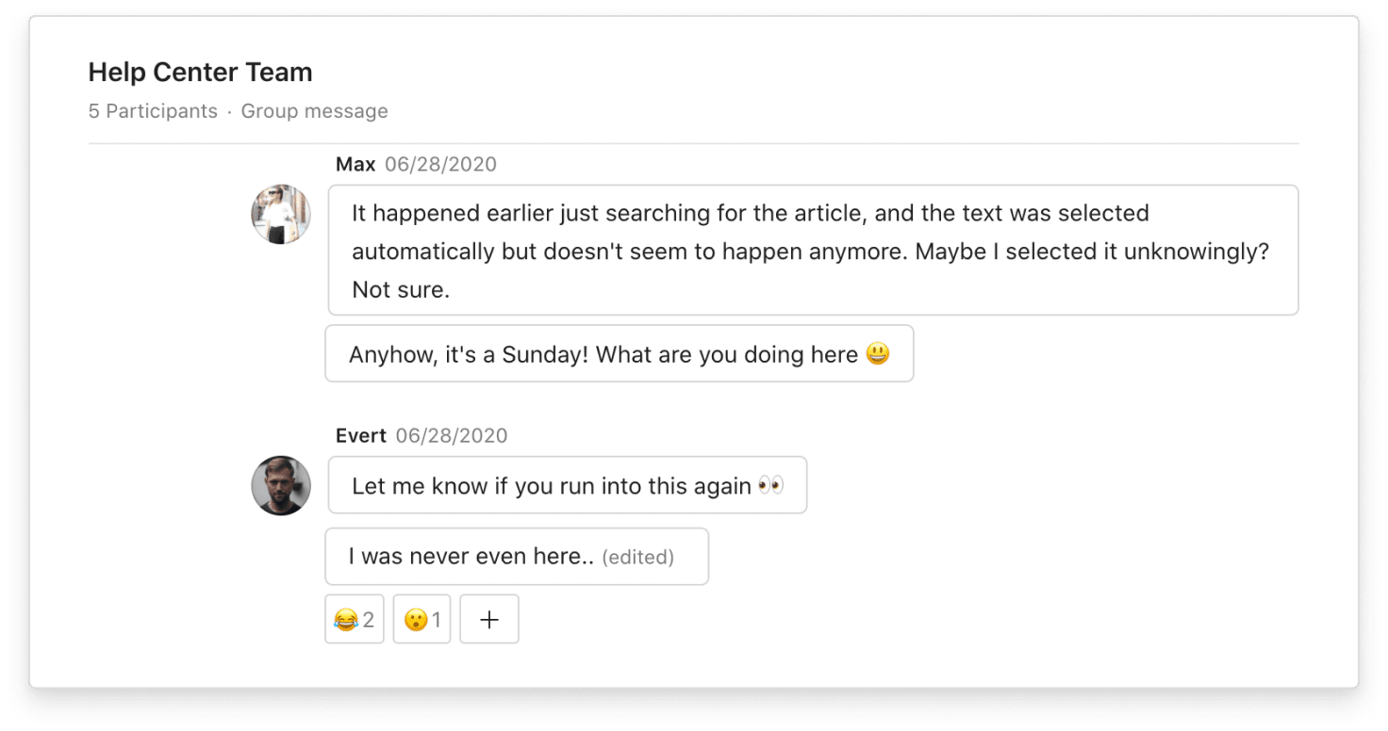This screenshot has width=1388, height=731.
Task: Click Evert's profile avatar
Action: (x=280, y=486)
